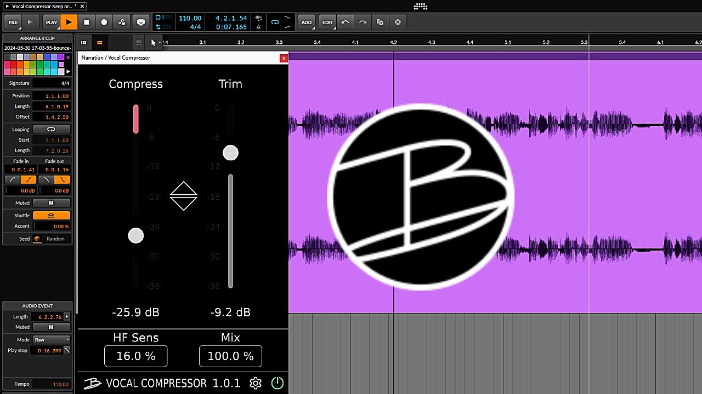The image size is (702, 394).
Task: Switch to clip launcher view icon
Action: coord(83,42)
